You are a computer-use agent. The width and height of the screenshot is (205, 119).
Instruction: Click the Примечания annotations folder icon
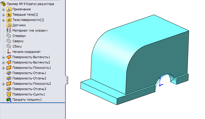pyautogui.click(x=9, y=9)
